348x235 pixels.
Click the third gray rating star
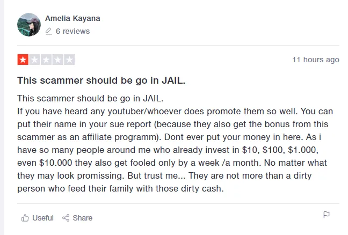pos(46,60)
